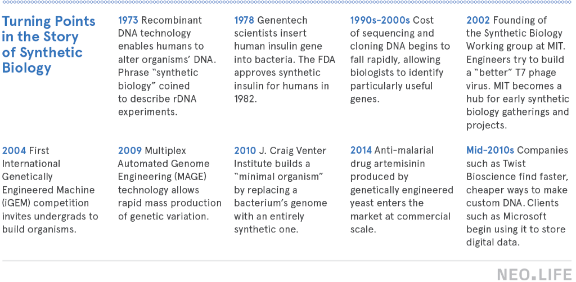Select the 1990s–2000s heading
The image size is (576, 282).
point(380,20)
